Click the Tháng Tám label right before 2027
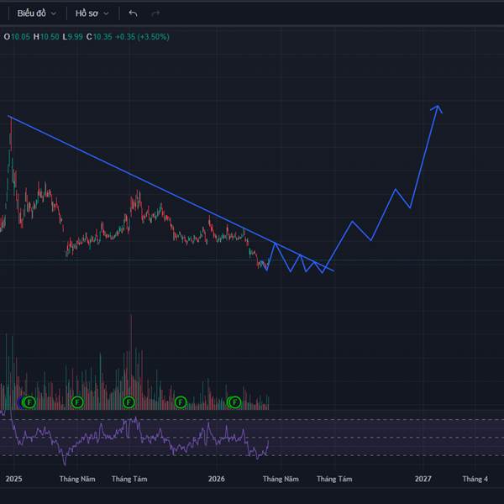Image resolution: width=504 pixels, height=504 pixels. click(334, 479)
